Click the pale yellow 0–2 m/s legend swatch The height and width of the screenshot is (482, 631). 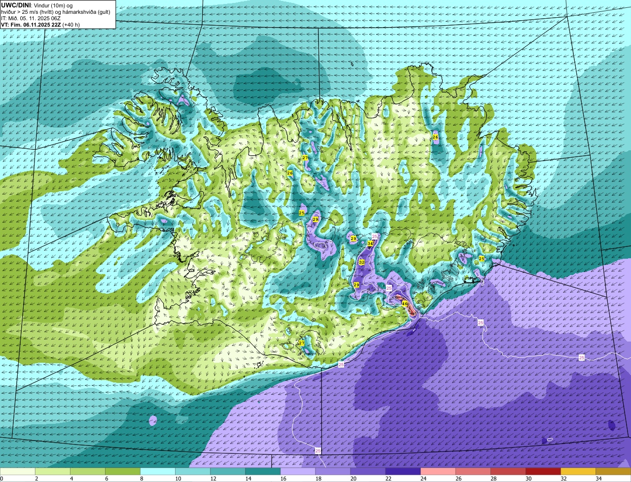point(18,472)
